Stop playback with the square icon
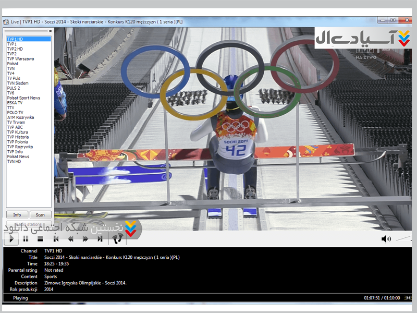Image resolution: width=417 pixels, height=313 pixels. tap(40, 239)
